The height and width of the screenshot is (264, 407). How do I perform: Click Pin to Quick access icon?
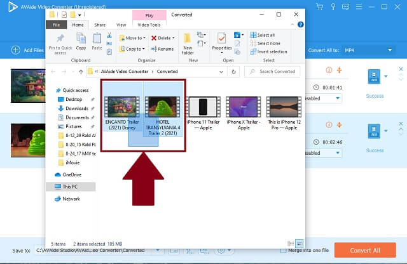pos(60,39)
